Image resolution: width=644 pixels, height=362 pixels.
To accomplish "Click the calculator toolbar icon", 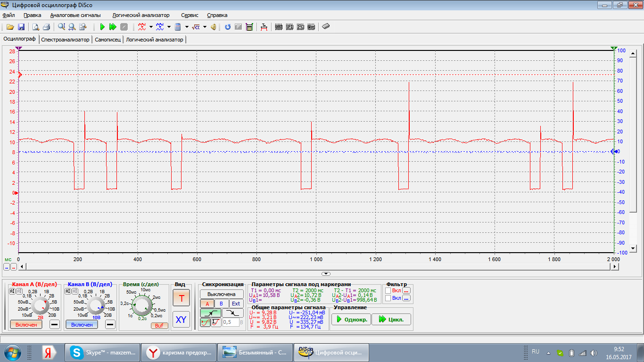I will tap(178, 27).
